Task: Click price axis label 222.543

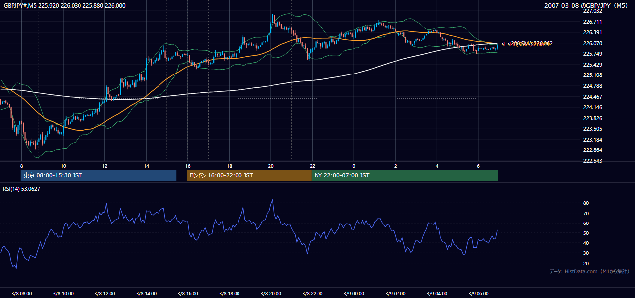Action: click(592, 161)
